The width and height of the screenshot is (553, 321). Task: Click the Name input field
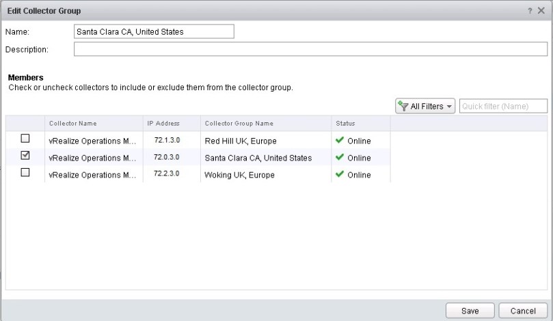pyautogui.click(x=154, y=31)
